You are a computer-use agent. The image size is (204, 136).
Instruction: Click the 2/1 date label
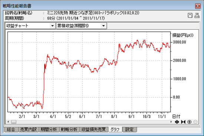(x=22, y=116)
